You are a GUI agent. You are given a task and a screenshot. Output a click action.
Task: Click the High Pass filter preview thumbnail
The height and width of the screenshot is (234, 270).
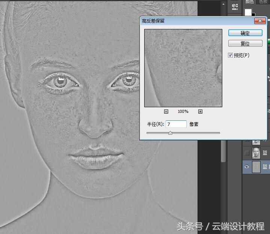pyautogui.click(x=183, y=68)
